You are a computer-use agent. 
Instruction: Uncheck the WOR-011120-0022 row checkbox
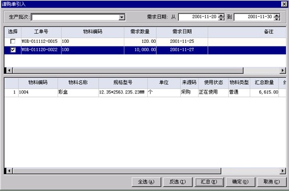pos(13,50)
